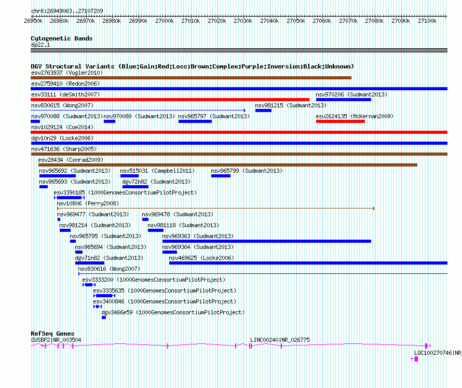The width and height of the screenshot is (462, 388).
Task: Click dgv72n82 (Sudmant2013) label
Action: (156, 182)
